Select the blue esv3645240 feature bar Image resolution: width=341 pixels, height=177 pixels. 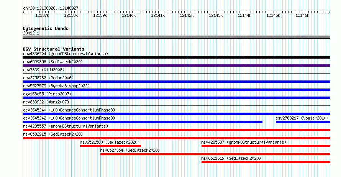tap(176, 114)
